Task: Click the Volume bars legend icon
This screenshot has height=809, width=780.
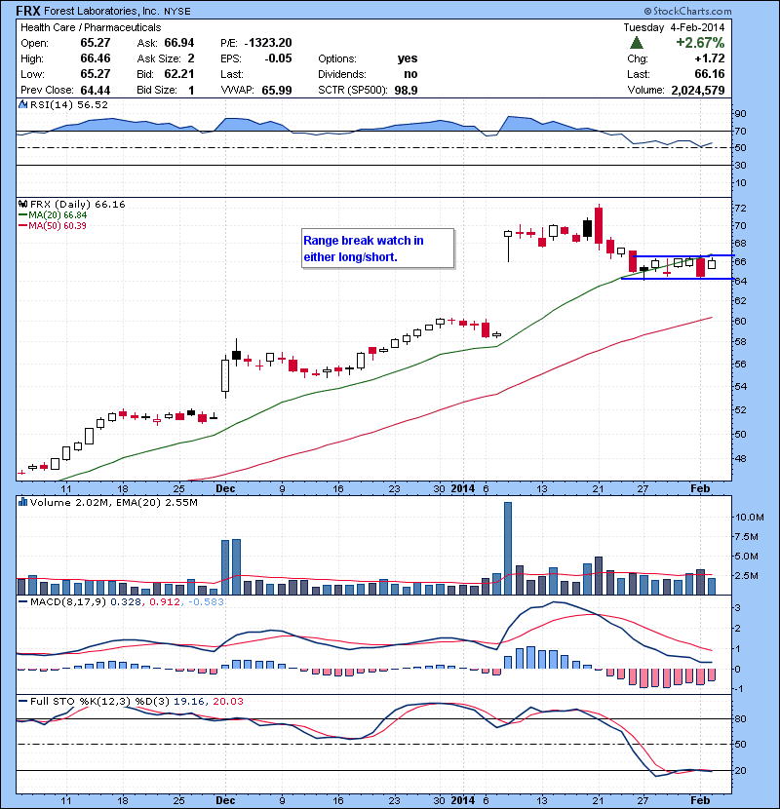Action: pos(22,502)
